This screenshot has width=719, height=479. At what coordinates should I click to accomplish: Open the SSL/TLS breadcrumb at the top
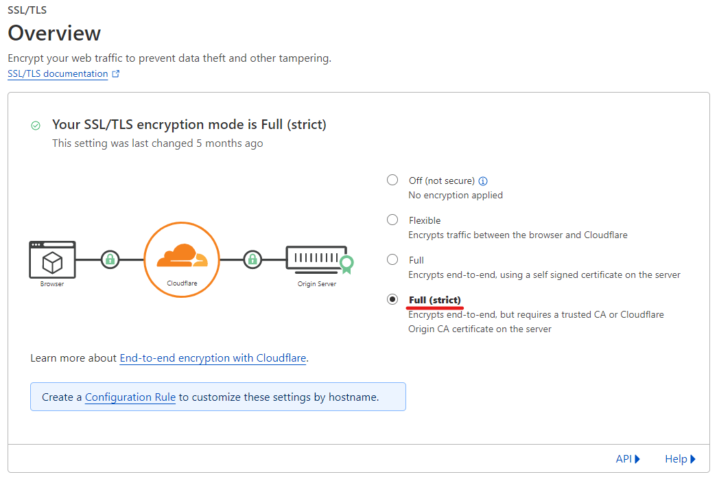(x=26, y=10)
